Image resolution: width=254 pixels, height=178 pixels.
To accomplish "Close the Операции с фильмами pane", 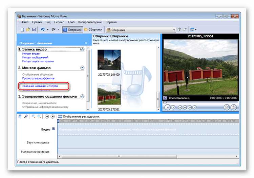I will click(x=86, y=43).
